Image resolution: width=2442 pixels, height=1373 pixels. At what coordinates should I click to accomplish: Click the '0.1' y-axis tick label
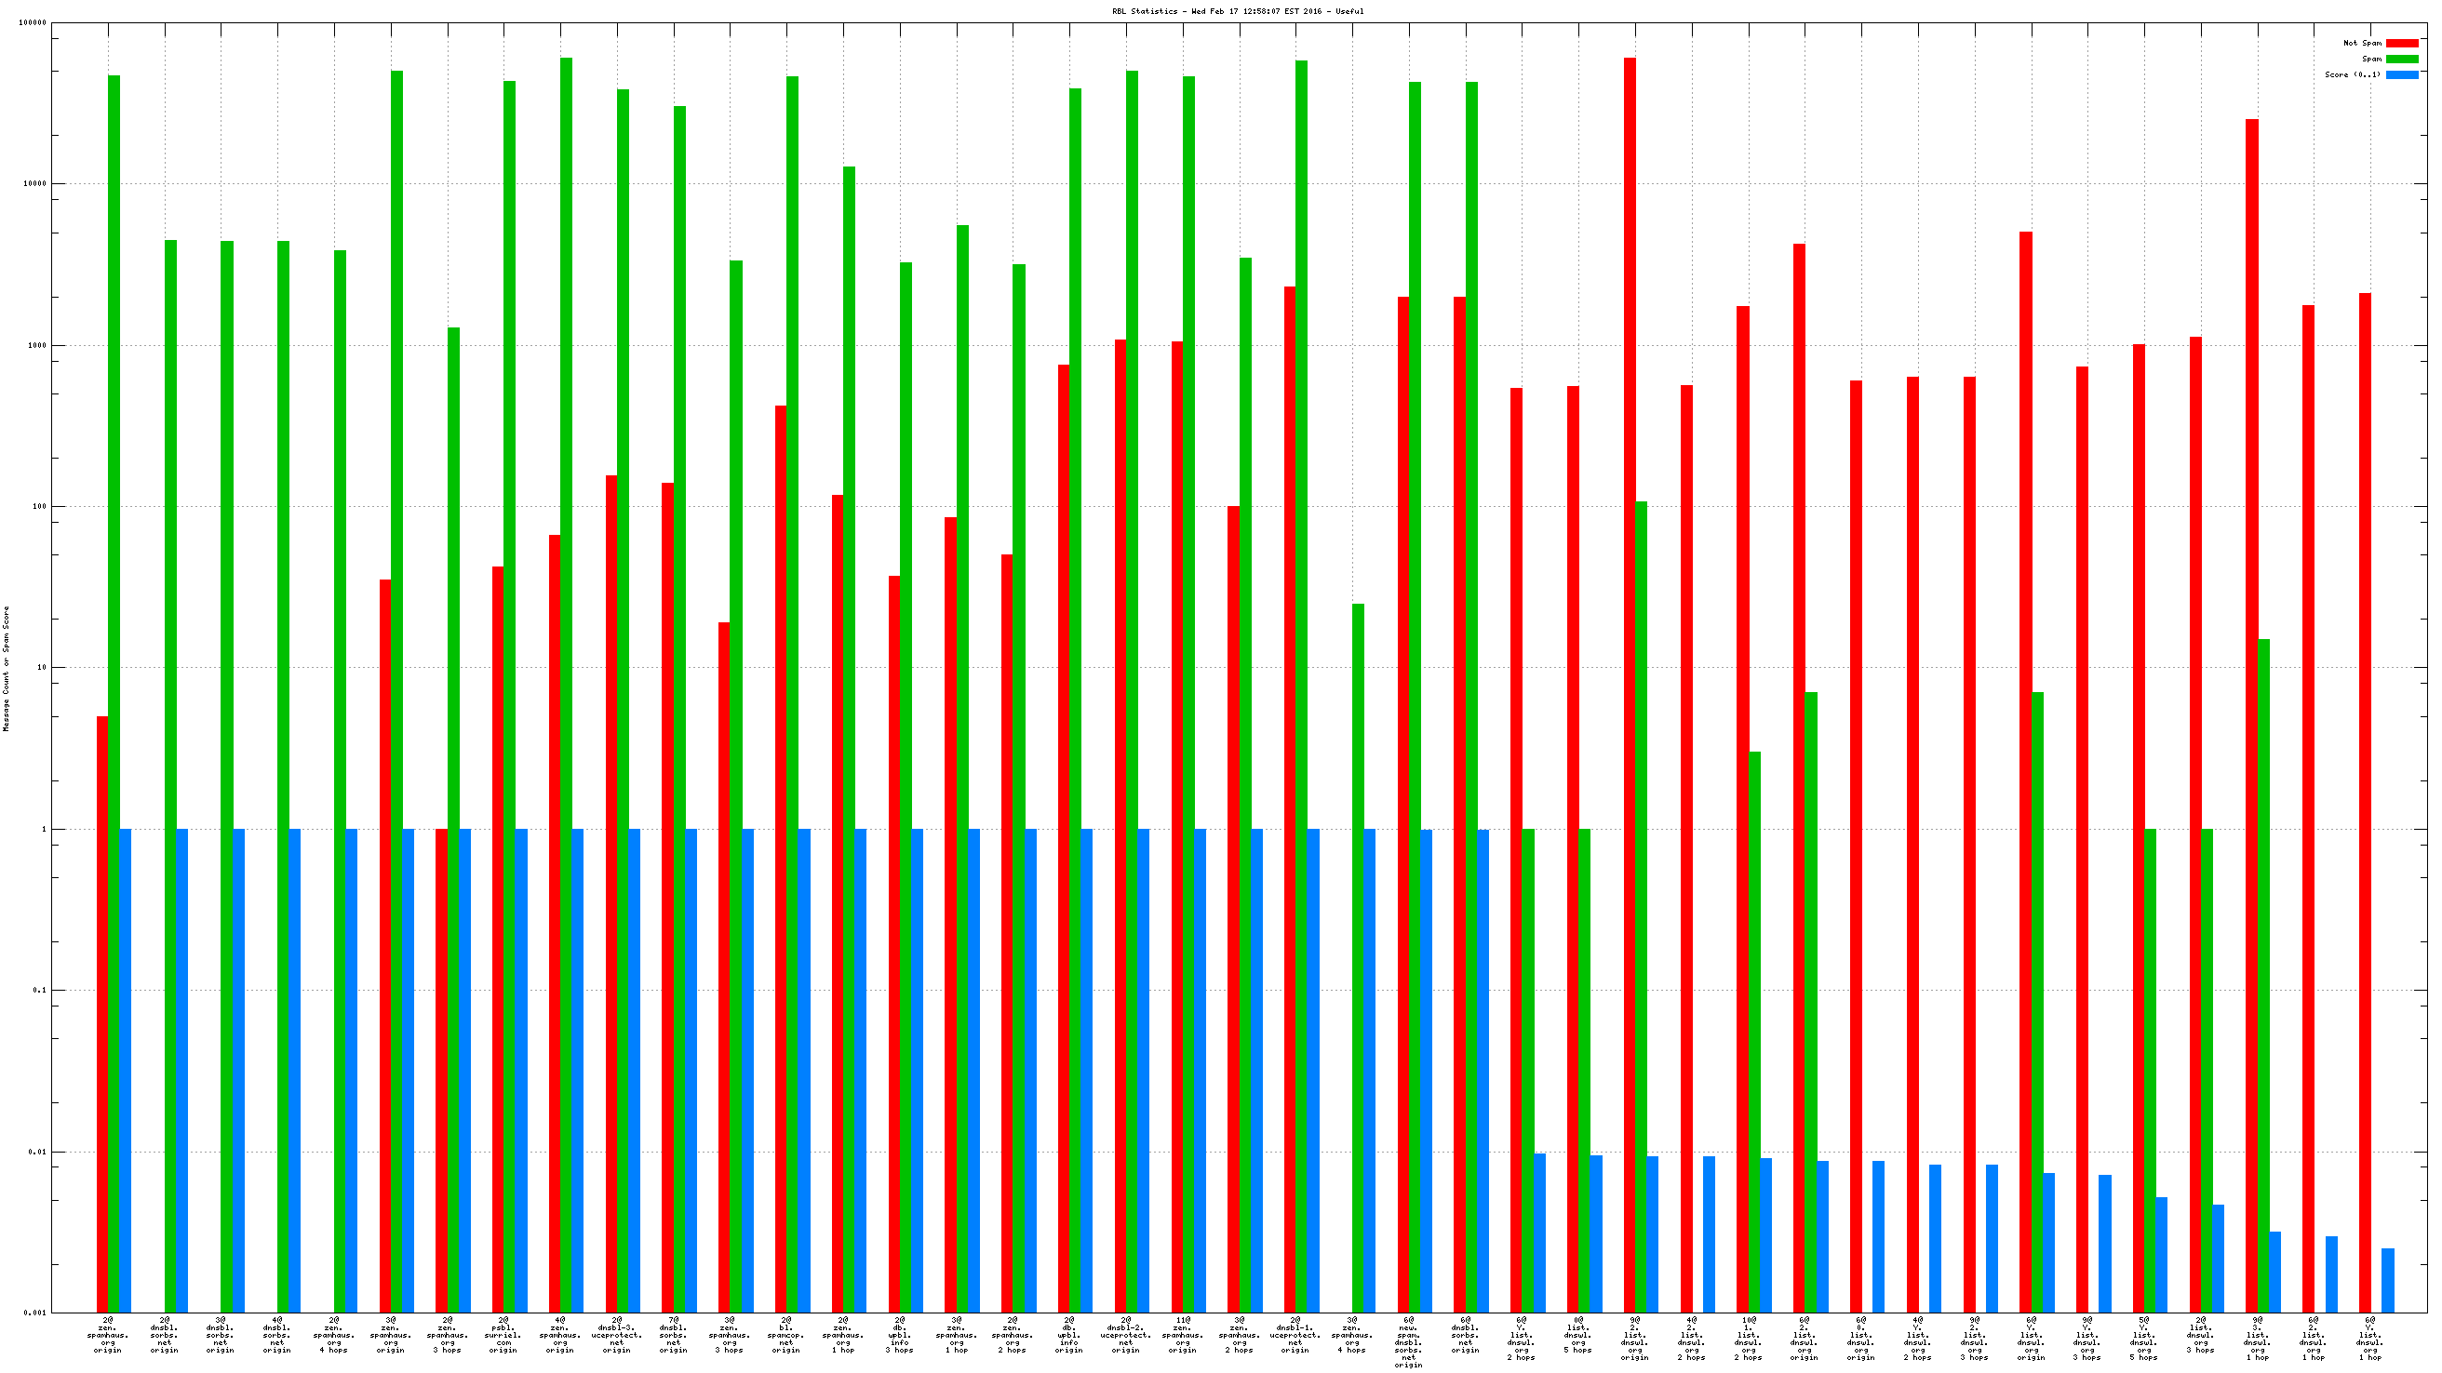pos(38,990)
